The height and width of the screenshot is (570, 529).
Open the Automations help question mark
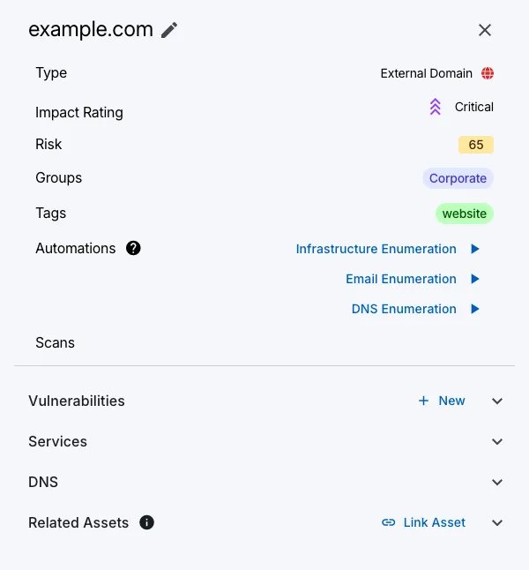(x=133, y=249)
